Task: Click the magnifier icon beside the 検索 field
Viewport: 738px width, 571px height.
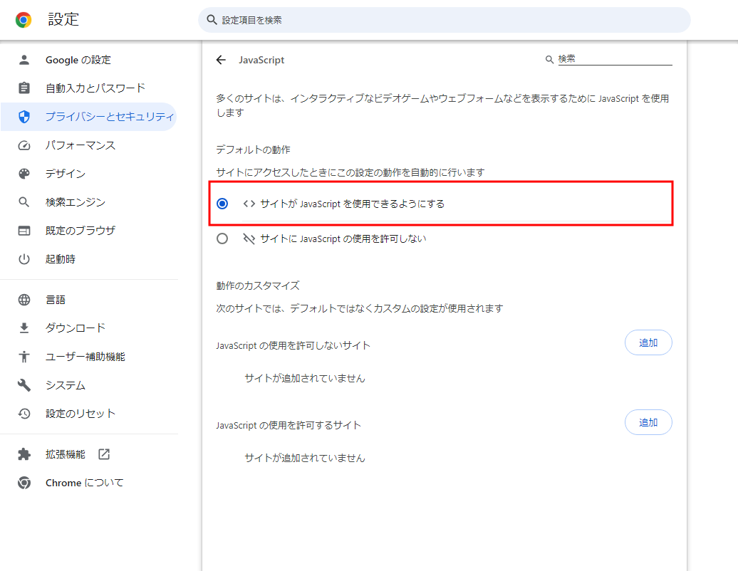Action: [549, 60]
